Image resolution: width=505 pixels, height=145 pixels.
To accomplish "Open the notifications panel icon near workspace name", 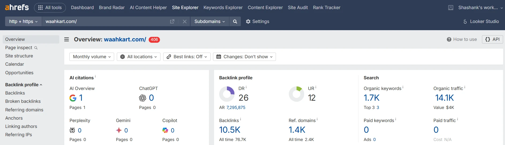I will [x=451, y=8].
